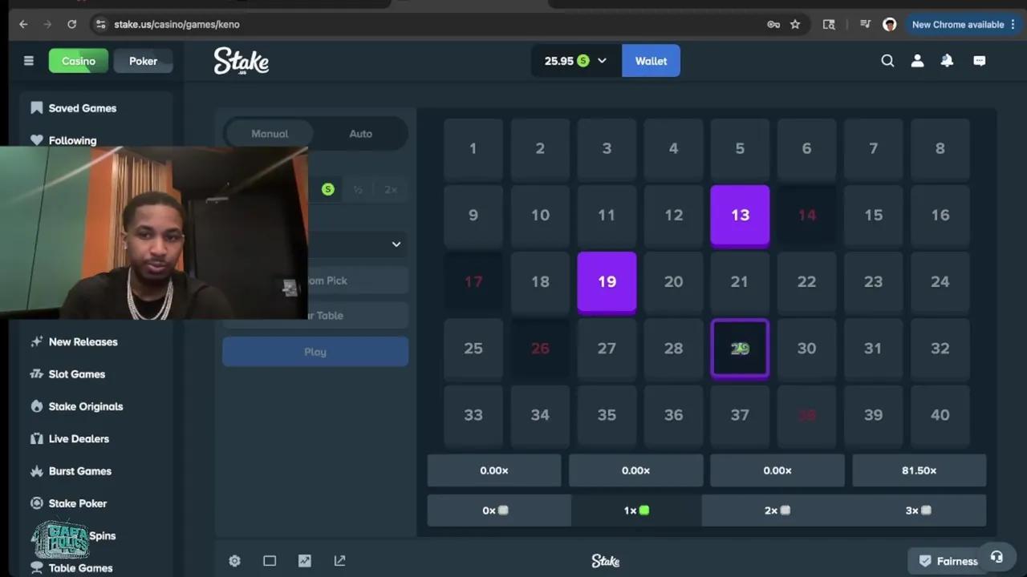Click the 81.50× payout box

tap(919, 470)
